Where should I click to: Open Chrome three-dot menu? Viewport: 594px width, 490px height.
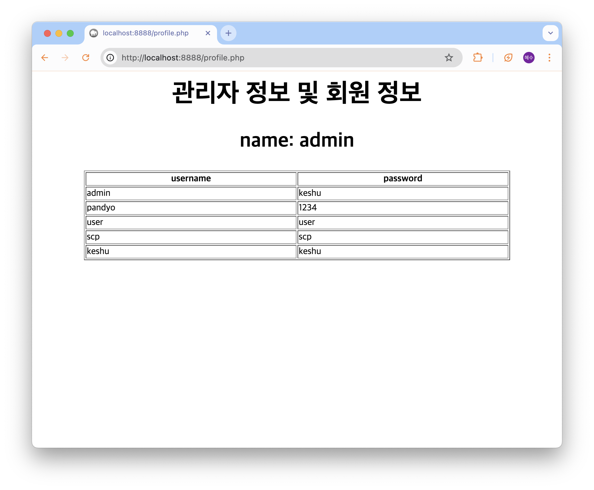[x=549, y=58]
